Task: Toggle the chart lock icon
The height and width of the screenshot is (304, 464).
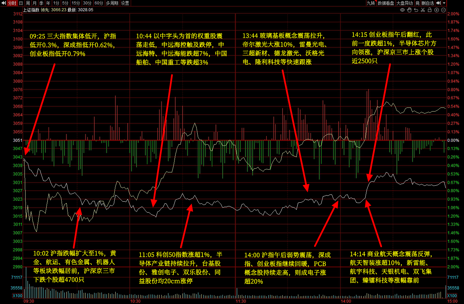Action: point(430,10)
